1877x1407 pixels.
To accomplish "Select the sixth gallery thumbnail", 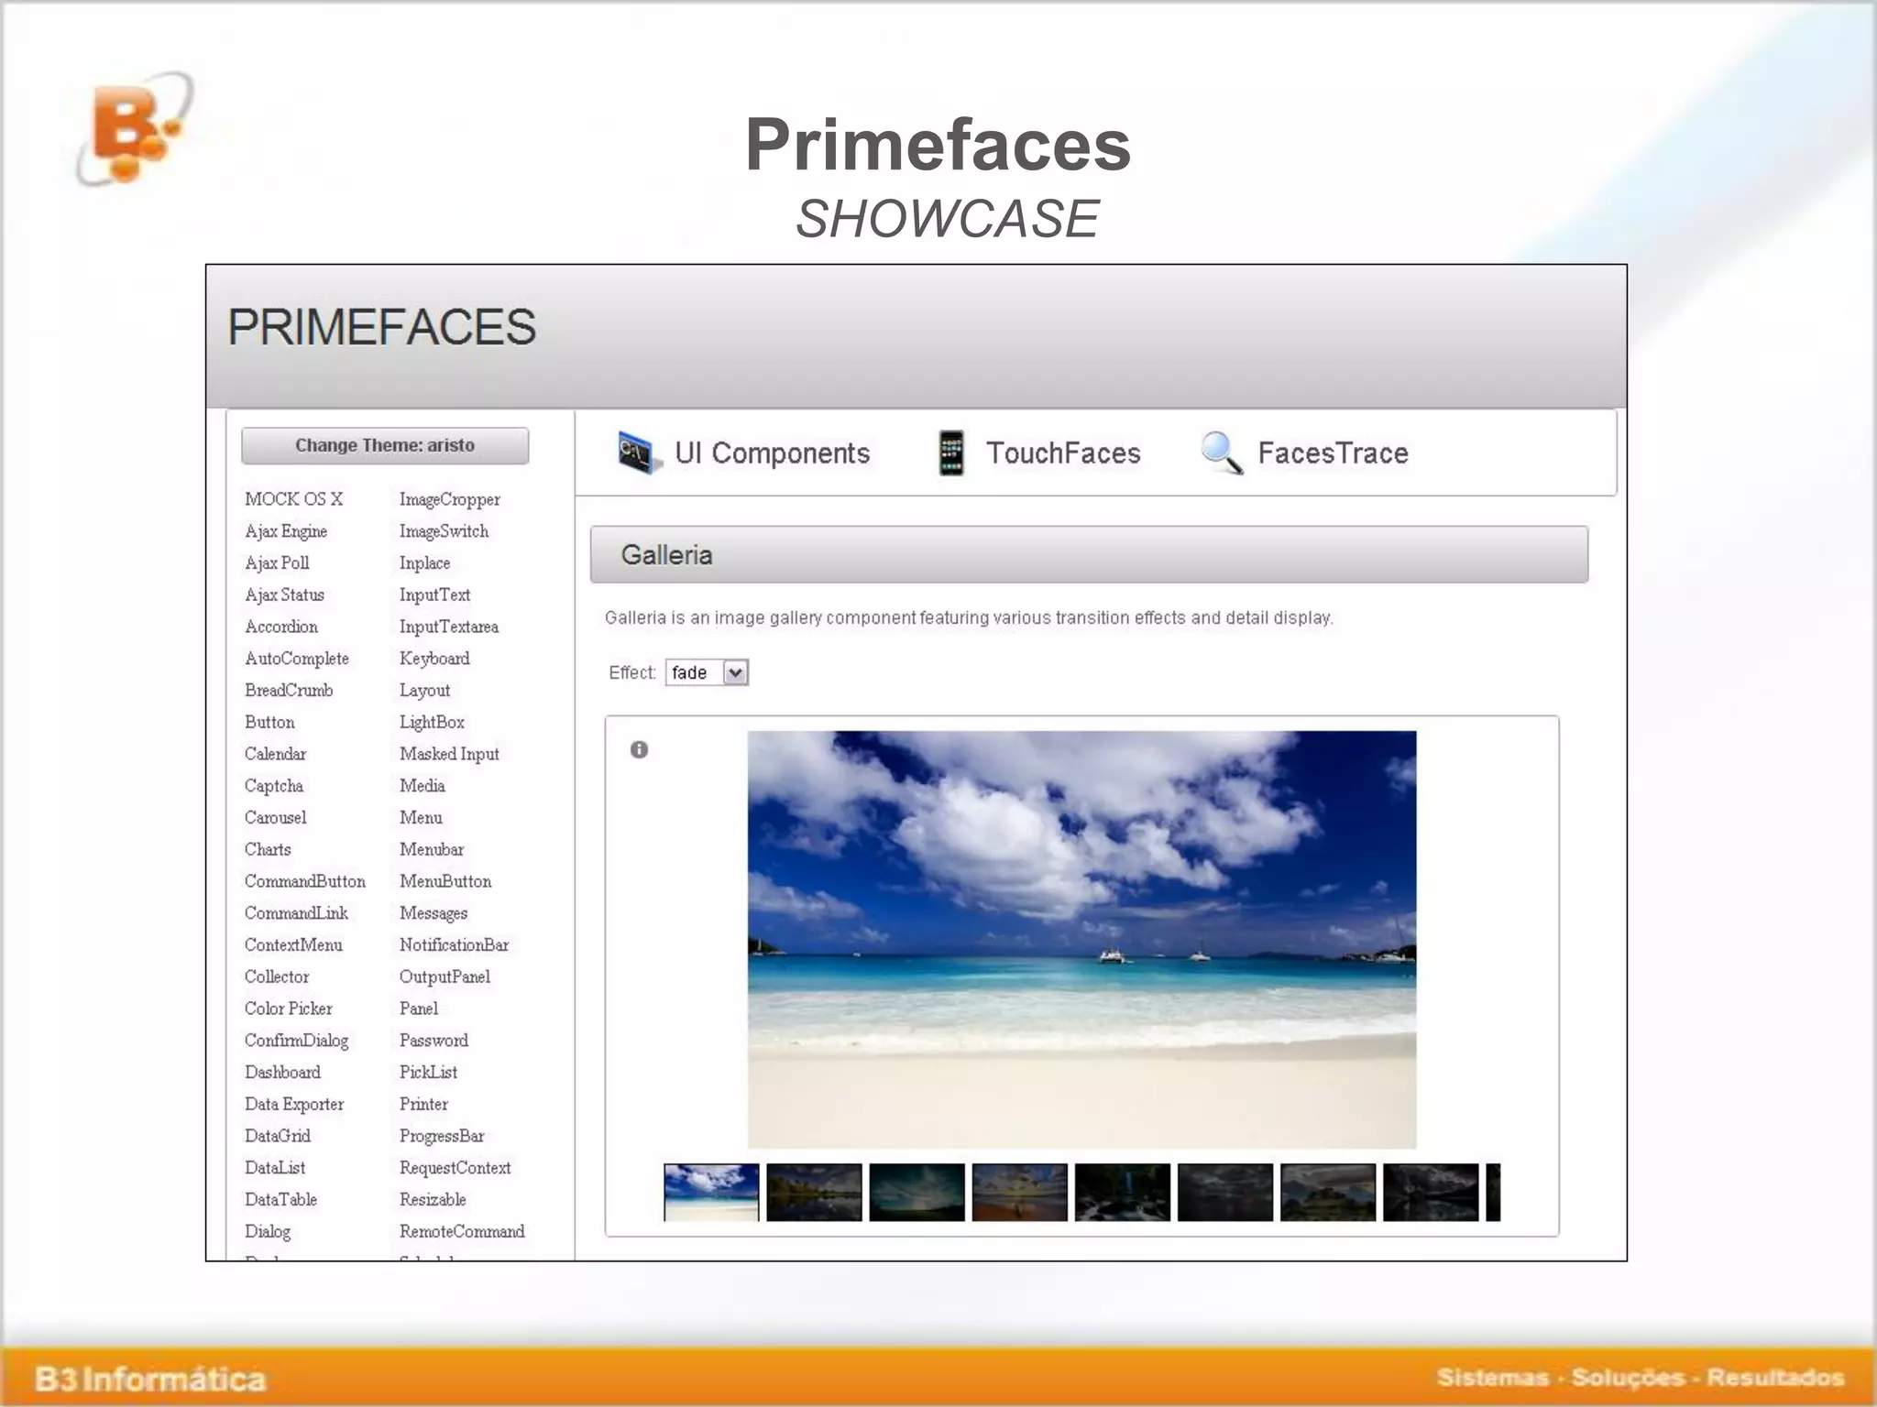I will point(1225,1193).
